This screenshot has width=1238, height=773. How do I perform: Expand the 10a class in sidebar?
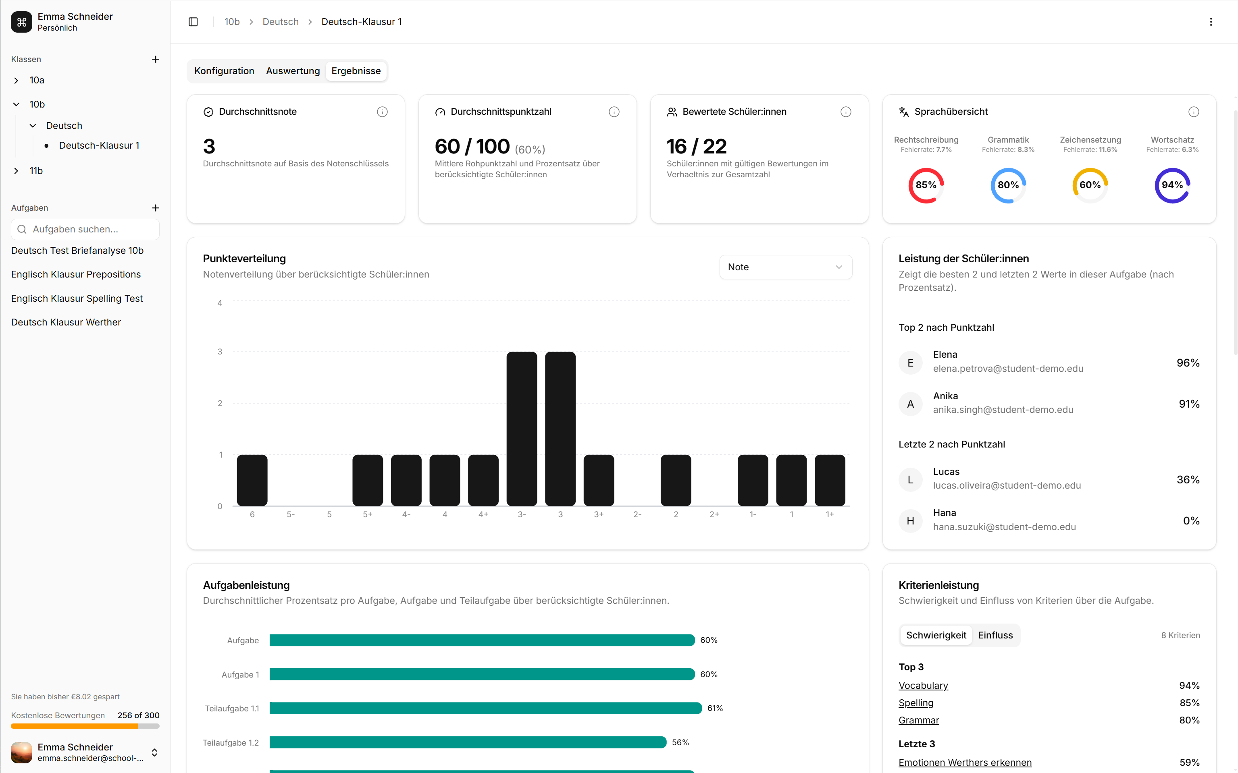16,80
